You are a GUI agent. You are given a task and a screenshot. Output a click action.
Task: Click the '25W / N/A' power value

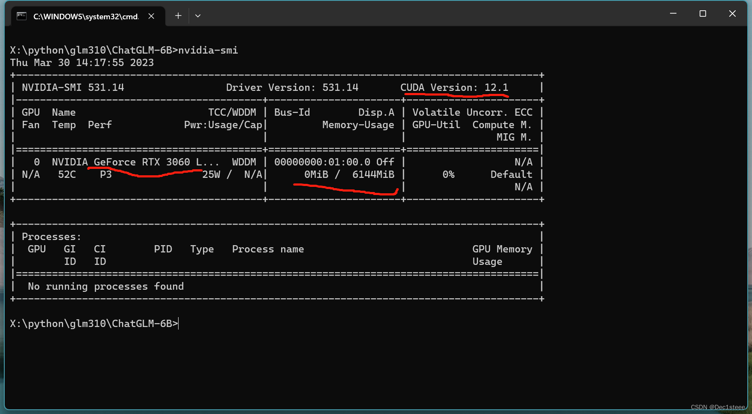(232, 174)
